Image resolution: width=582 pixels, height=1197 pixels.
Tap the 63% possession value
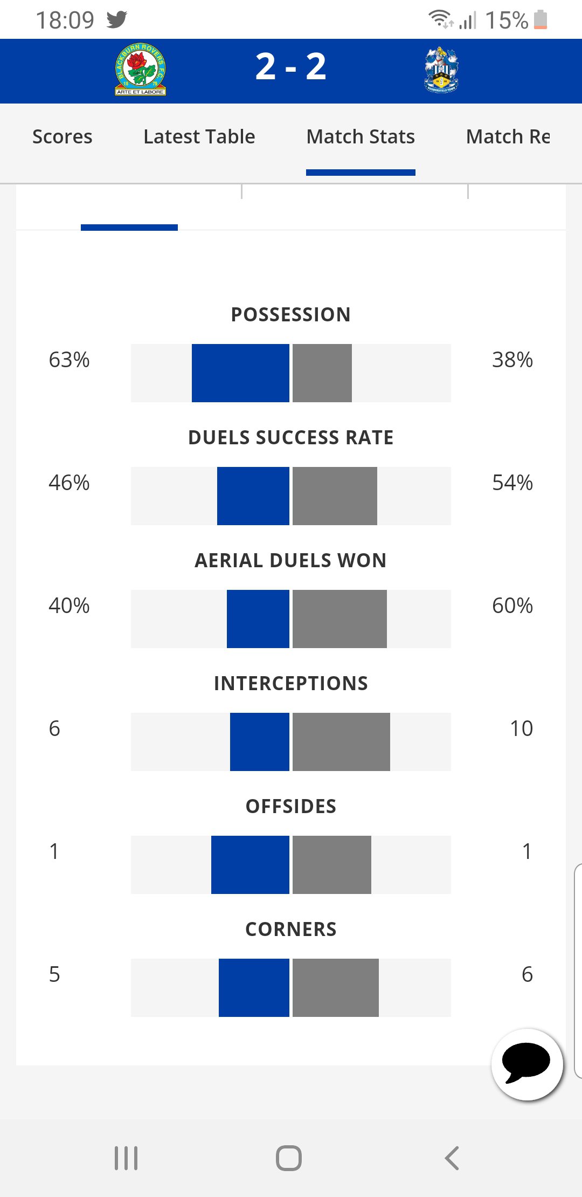click(x=69, y=360)
